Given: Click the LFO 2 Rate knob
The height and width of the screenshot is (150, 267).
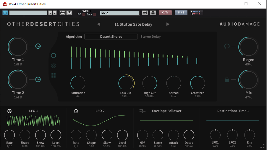Looking at the screenshot, I should pos(76,135).
